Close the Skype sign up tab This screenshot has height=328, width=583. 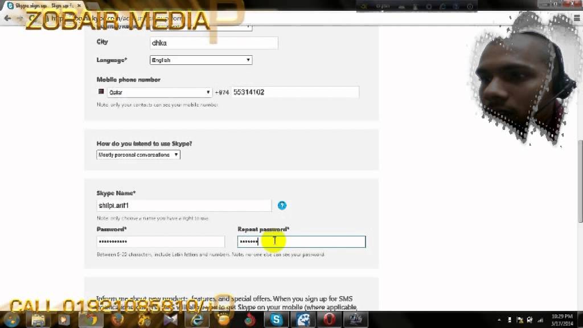pyautogui.click(x=79, y=6)
